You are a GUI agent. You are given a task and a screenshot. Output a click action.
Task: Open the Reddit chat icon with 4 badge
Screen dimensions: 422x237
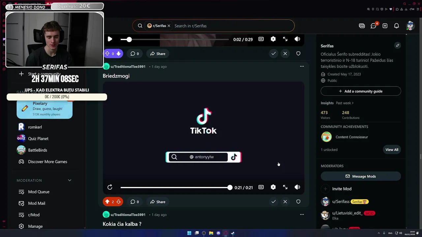[374, 26]
